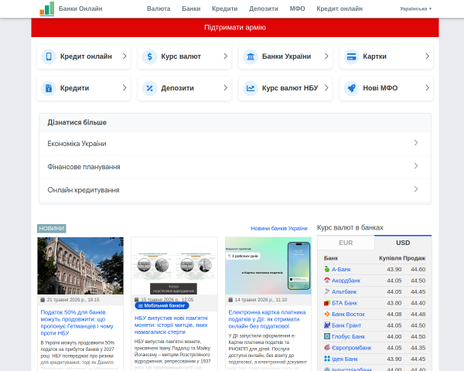Open the Банк Восток link

tap(348, 315)
